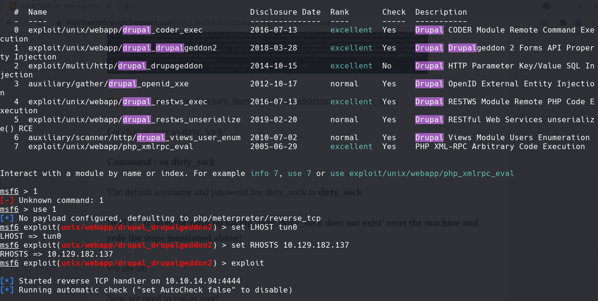Click description 'Drupal RESTful Web Services unserializ'
Image resolution: width=598 pixels, height=301 pixels.
(x=505, y=120)
